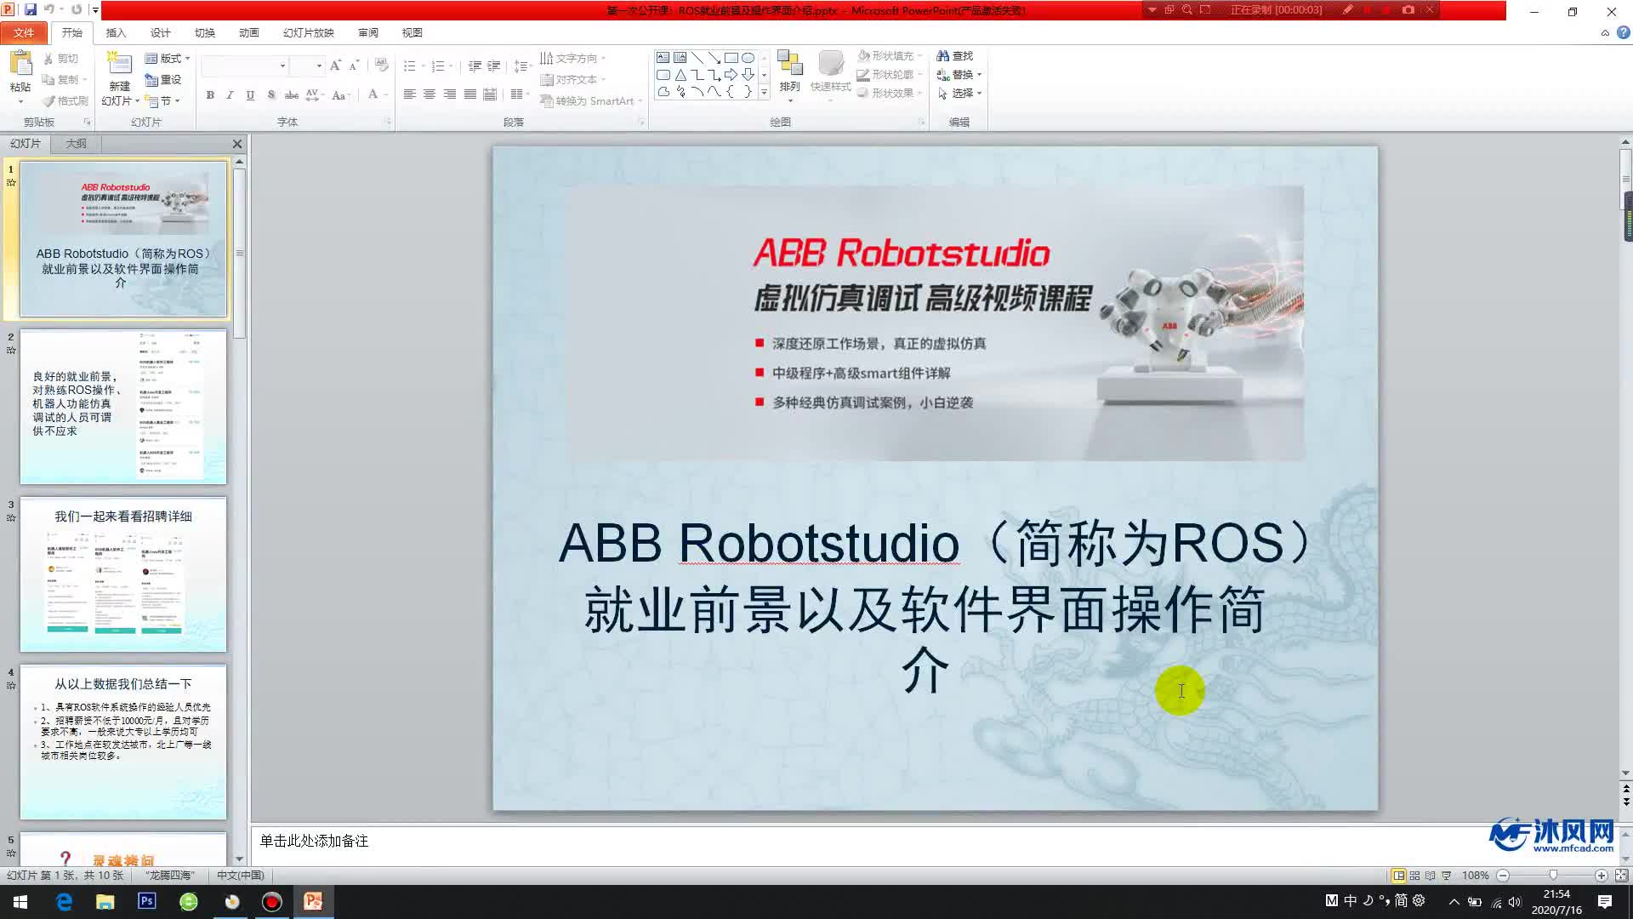Open the Section dropdown
The height and width of the screenshot is (919, 1633).
162,100
